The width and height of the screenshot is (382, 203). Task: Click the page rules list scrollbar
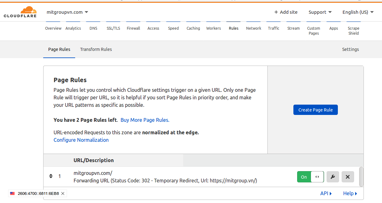tap(361, 176)
